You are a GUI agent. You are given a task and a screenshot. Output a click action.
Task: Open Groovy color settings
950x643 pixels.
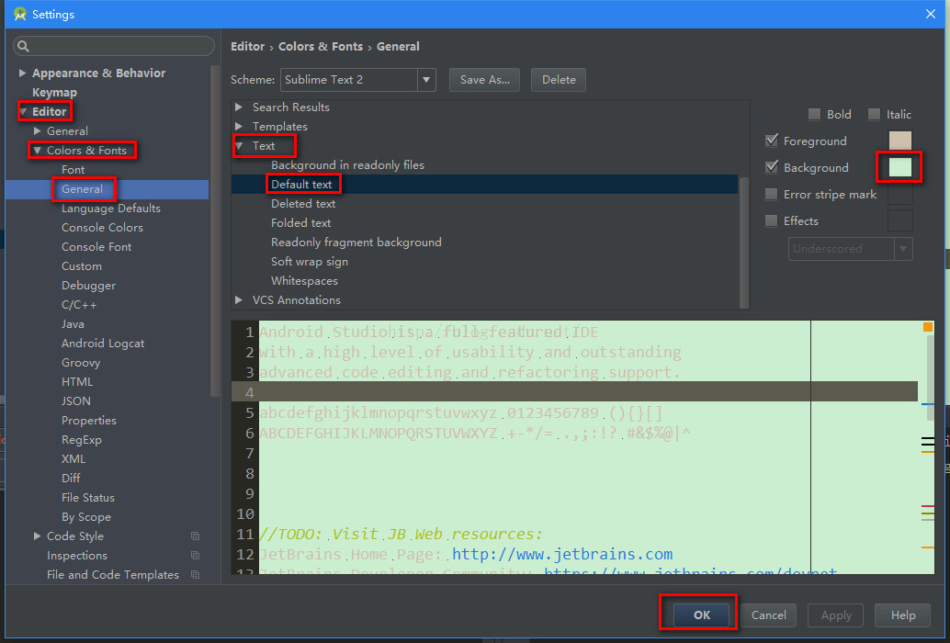(x=81, y=363)
